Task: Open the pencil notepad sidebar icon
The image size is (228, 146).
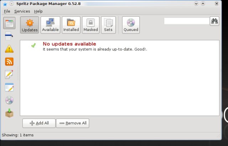Action: (x=9, y=74)
